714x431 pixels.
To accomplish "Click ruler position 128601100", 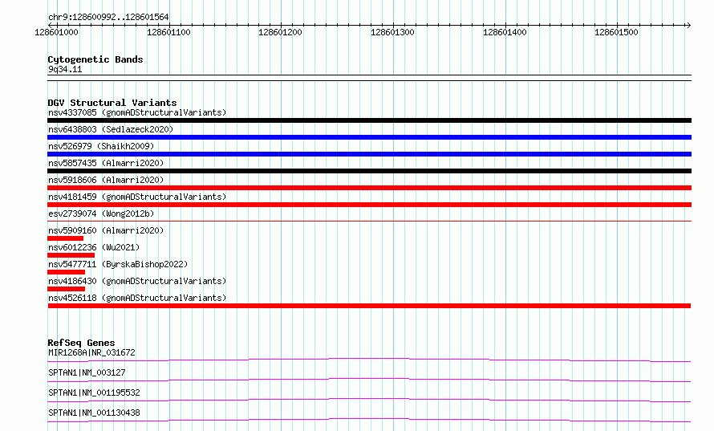I will pyautogui.click(x=168, y=32).
